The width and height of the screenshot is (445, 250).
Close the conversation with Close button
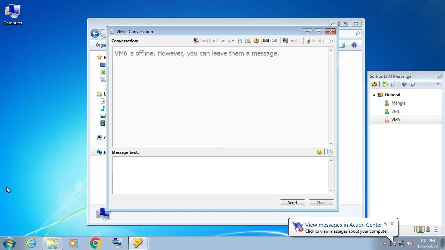[x=321, y=203]
